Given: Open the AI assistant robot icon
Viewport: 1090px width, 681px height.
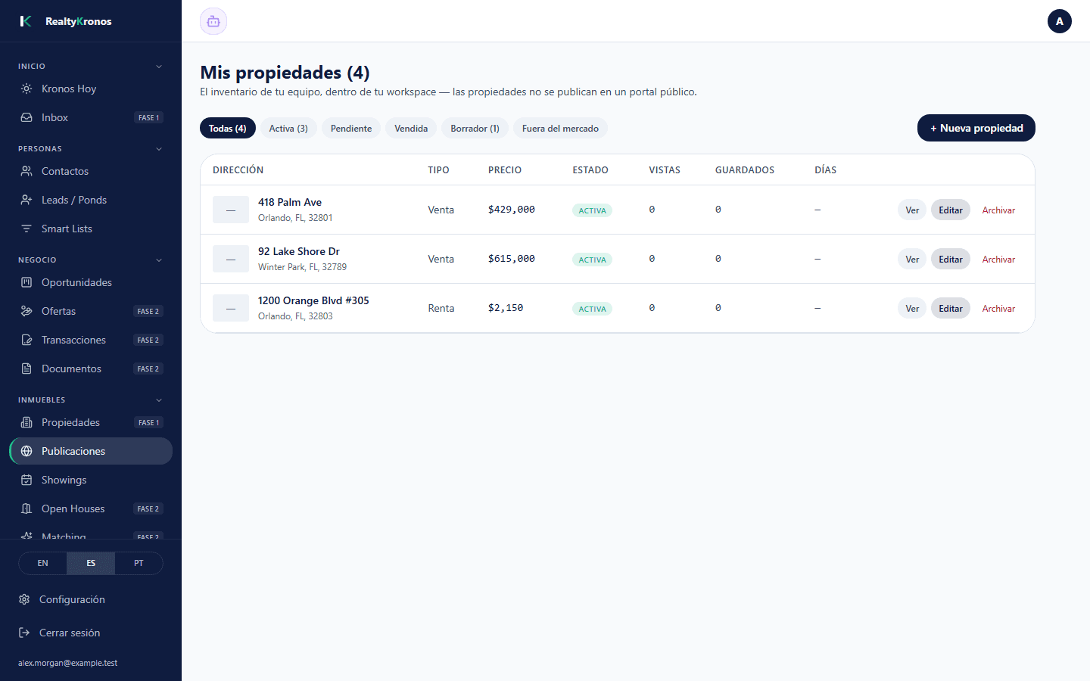Looking at the screenshot, I should 213,21.
